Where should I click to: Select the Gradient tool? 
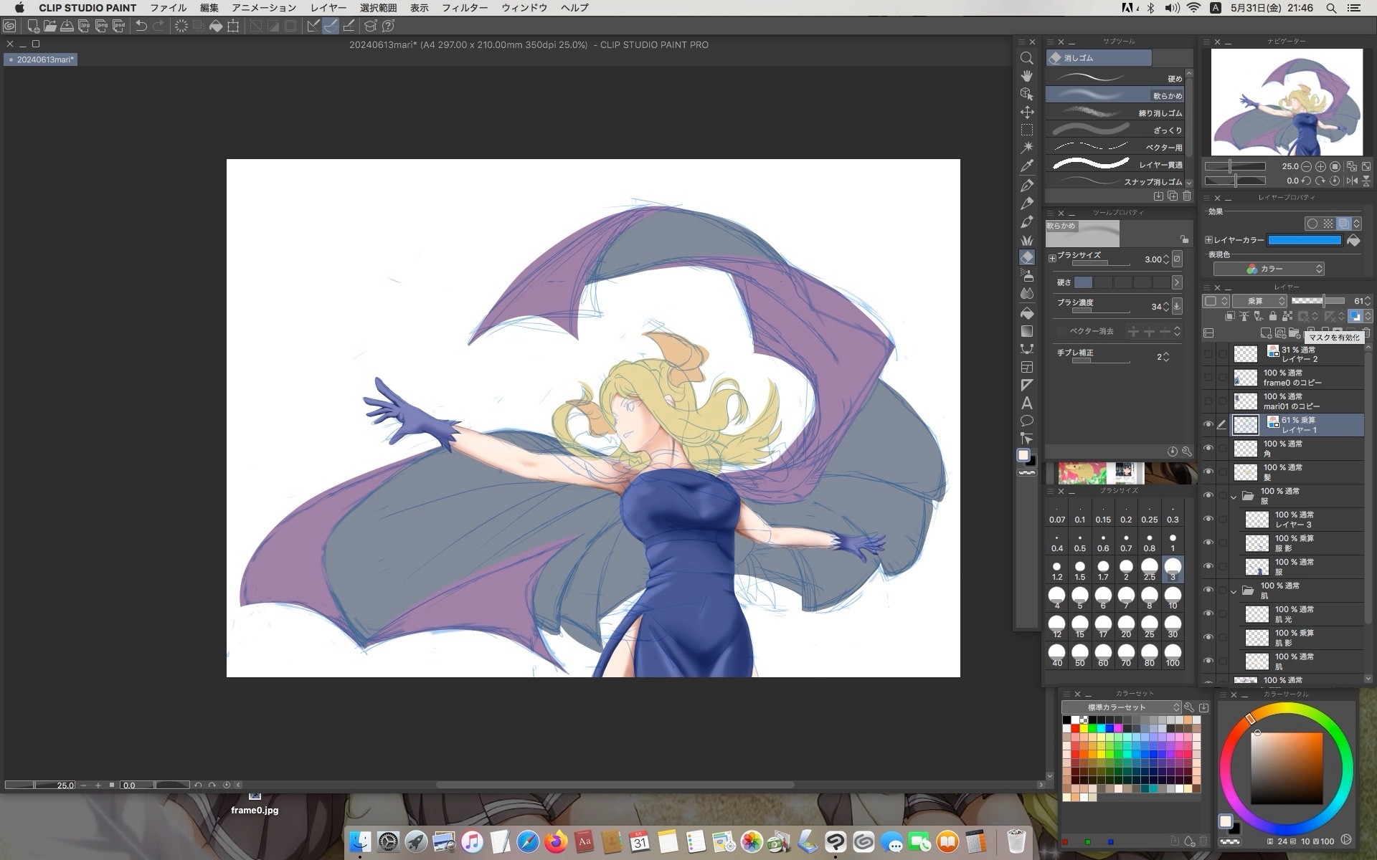[x=1027, y=331]
